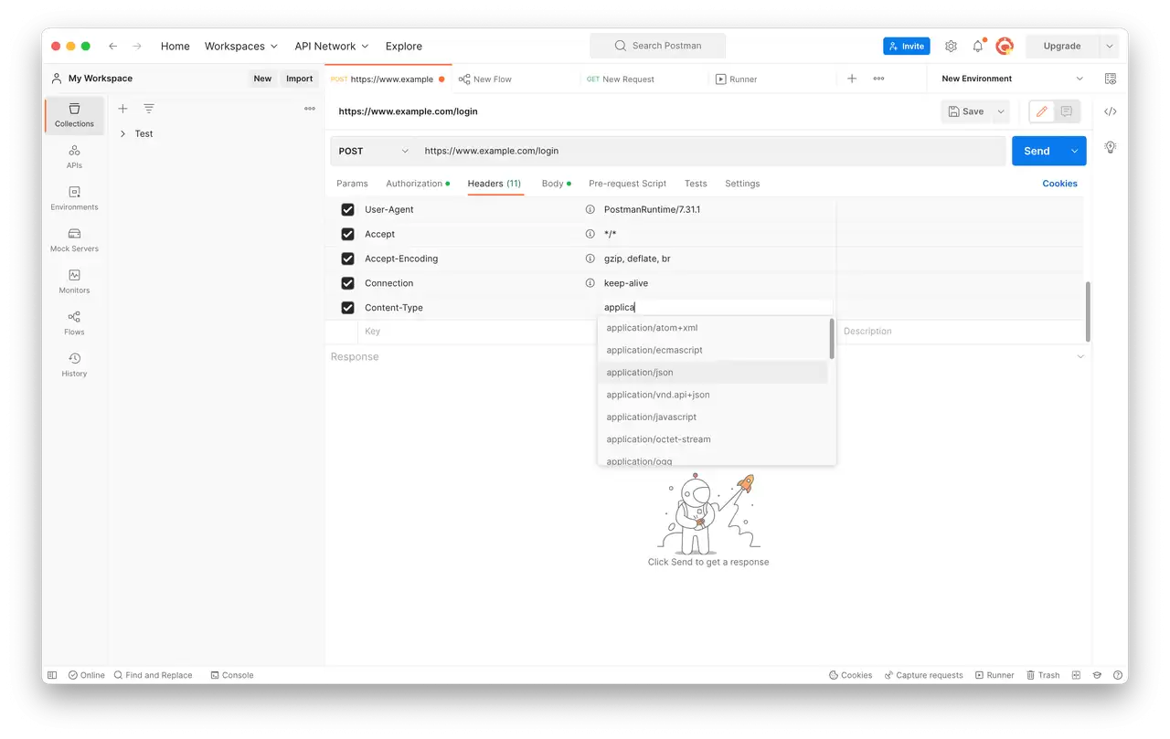Disable the Content-Type header checkbox
1170x739 pixels.
point(347,308)
